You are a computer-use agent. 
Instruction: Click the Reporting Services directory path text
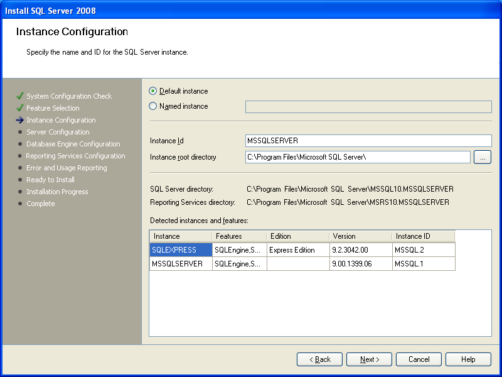coord(348,202)
